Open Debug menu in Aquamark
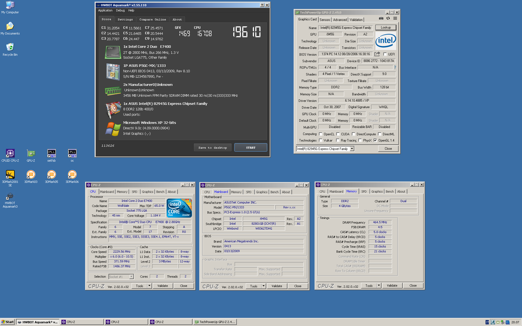 120,10
